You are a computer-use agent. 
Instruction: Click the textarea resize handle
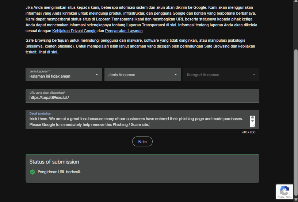252,125
